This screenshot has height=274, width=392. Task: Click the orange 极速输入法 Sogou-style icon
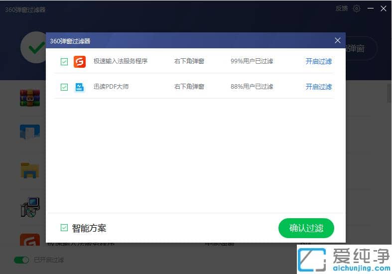80,61
